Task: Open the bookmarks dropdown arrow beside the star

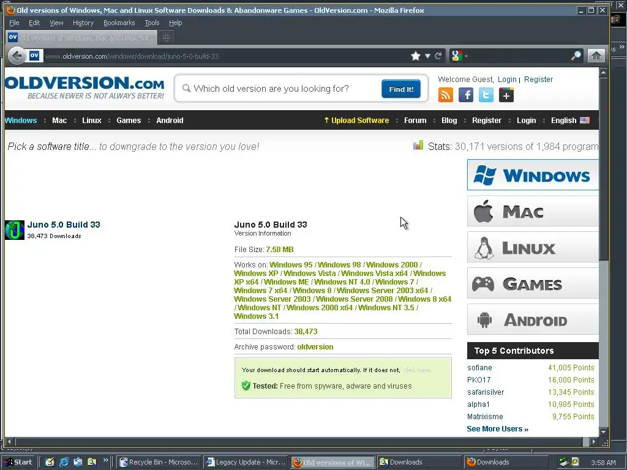Action: [427, 56]
